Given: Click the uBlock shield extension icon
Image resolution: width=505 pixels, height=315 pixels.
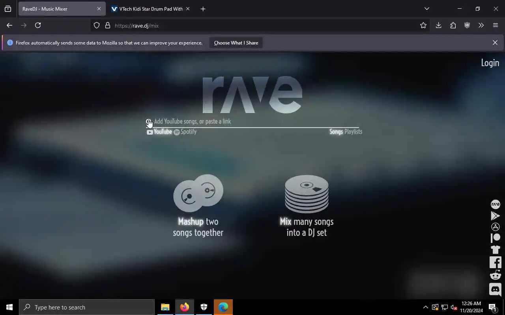Looking at the screenshot, I should [467, 25].
